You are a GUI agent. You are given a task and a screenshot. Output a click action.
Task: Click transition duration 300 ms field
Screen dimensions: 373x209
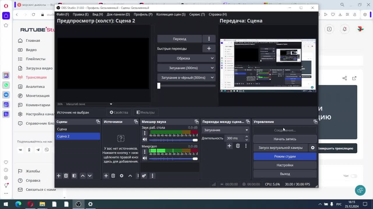235,138
